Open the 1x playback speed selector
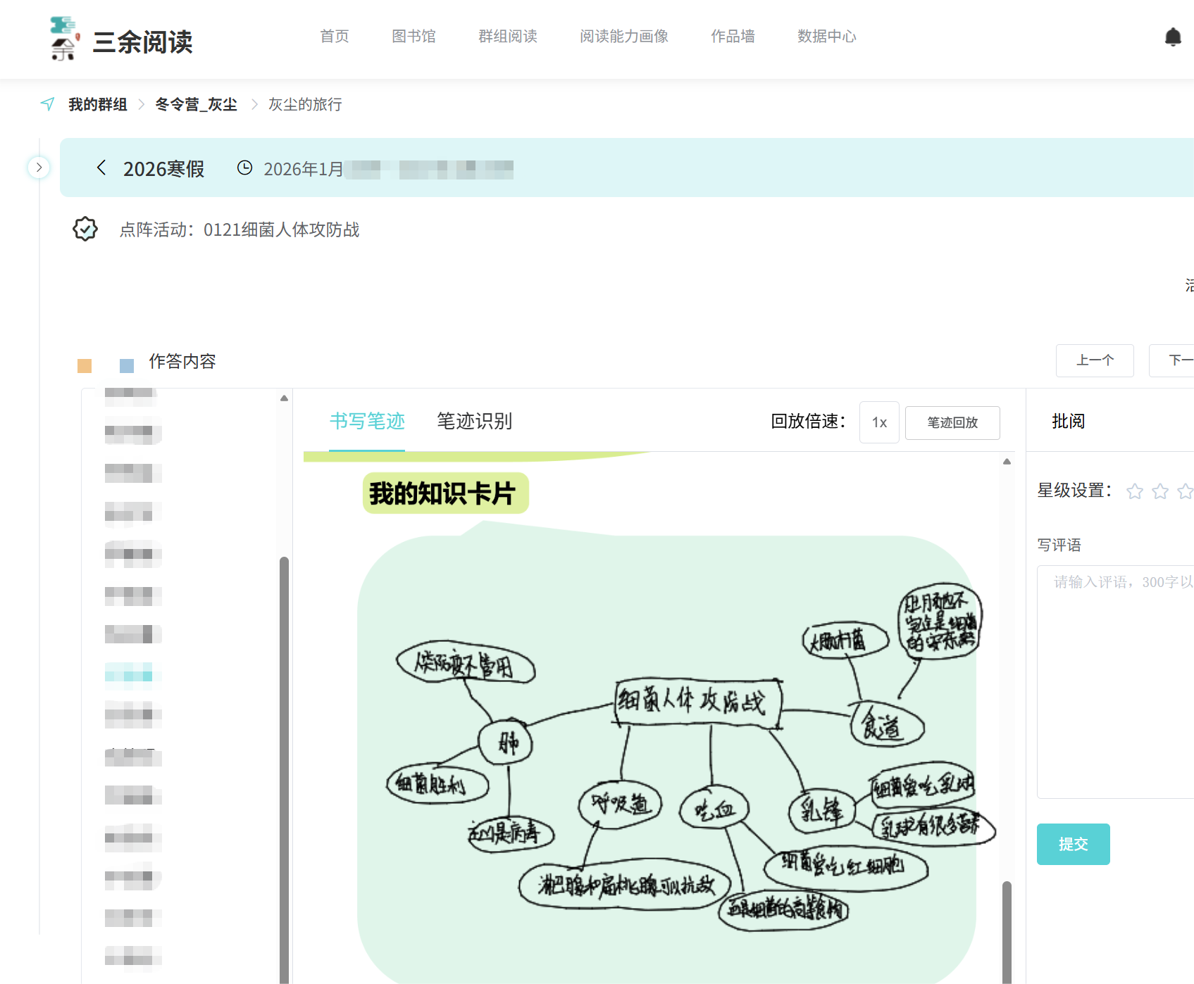This screenshot has width=1194, height=984. tap(878, 422)
